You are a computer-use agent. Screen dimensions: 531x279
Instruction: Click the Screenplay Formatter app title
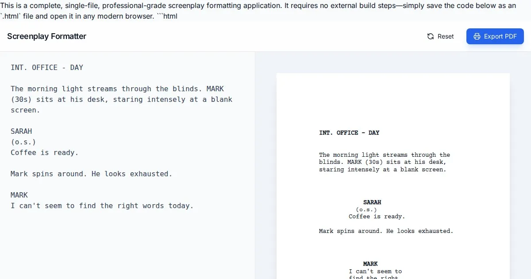[46, 36]
